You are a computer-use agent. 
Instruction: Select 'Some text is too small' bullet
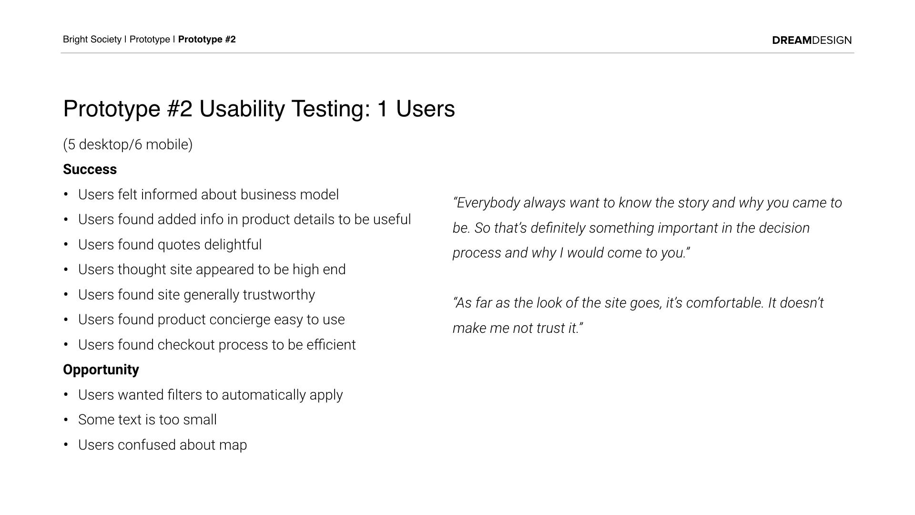point(147,420)
